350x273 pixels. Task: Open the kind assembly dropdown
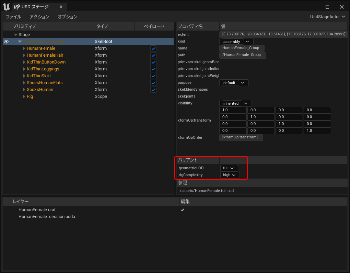coord(236,42)
